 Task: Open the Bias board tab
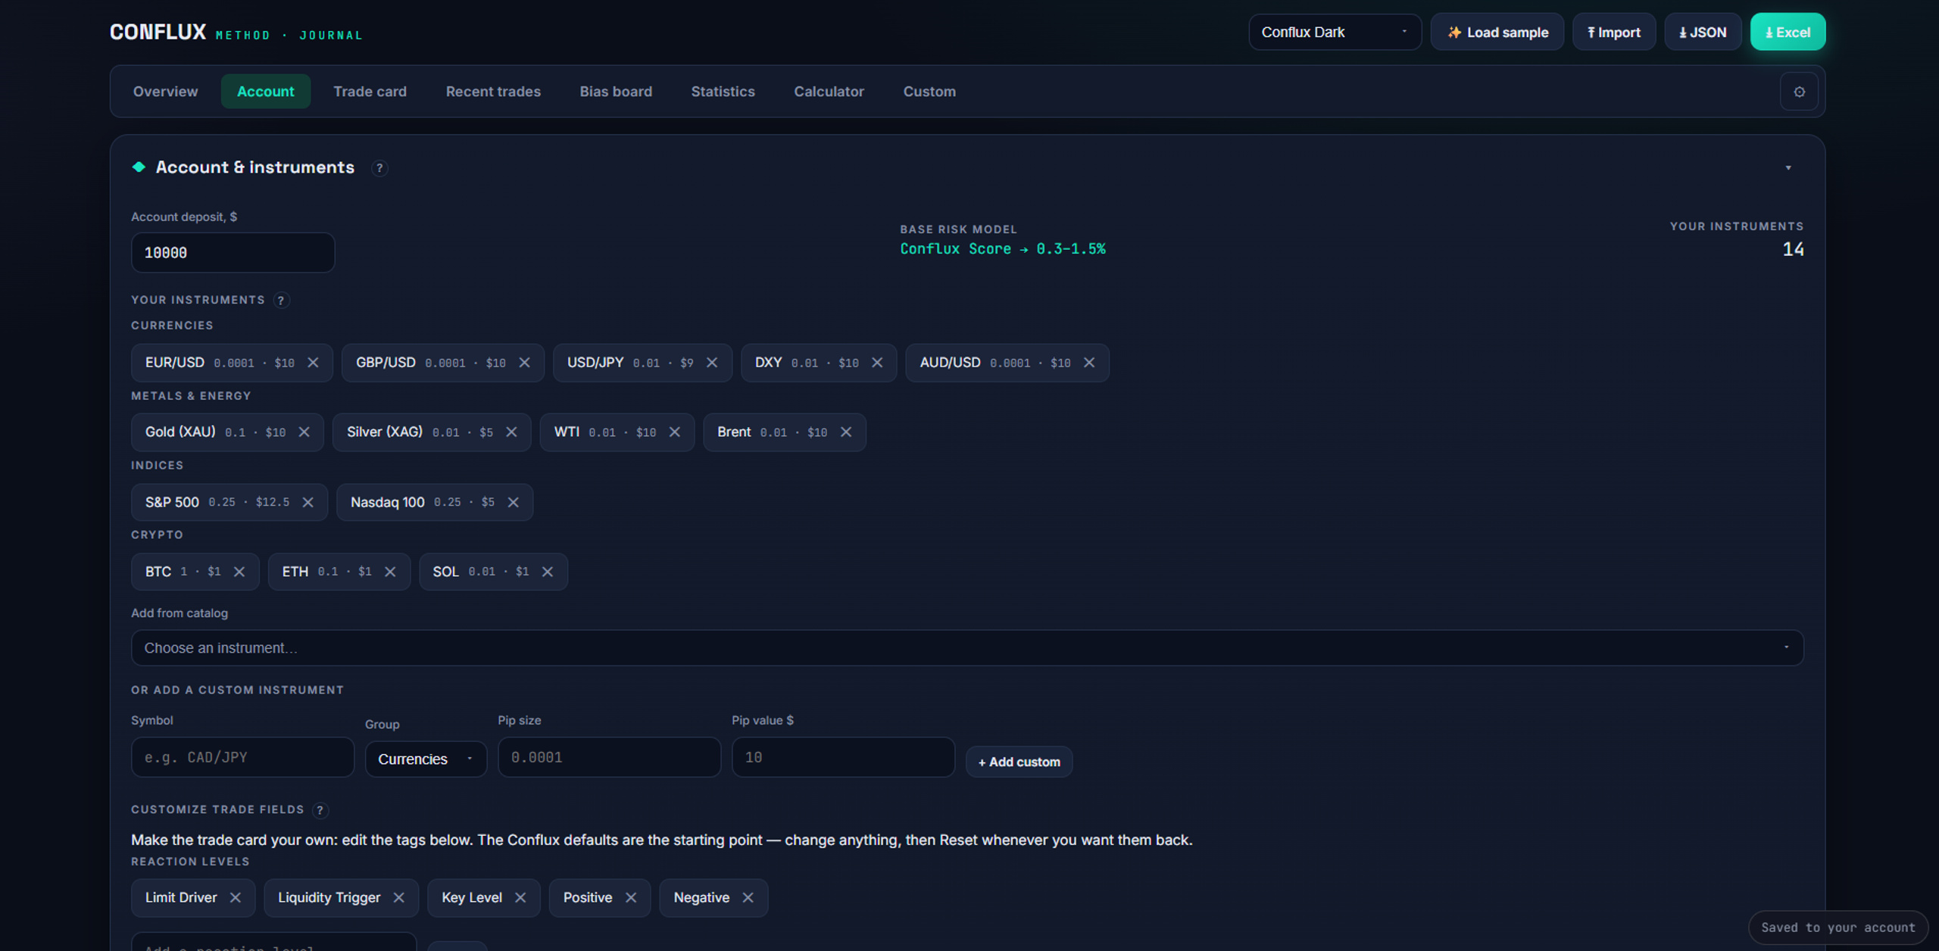click(616, 92)
